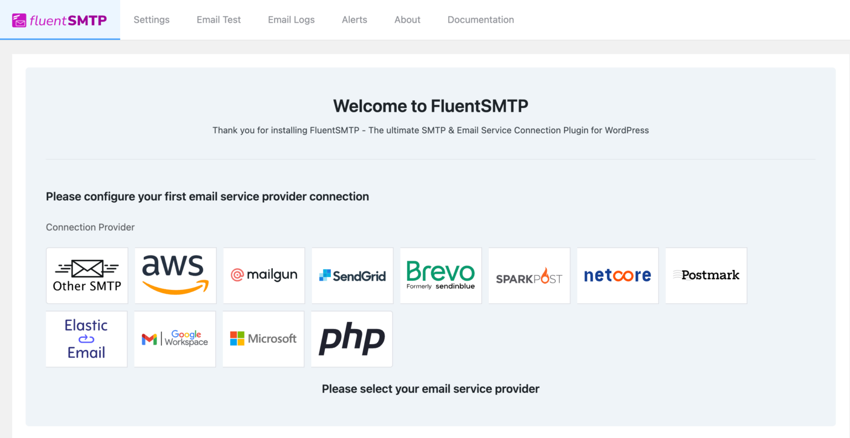
Task: Select the Mailgun provider
Action: point(263,275)
